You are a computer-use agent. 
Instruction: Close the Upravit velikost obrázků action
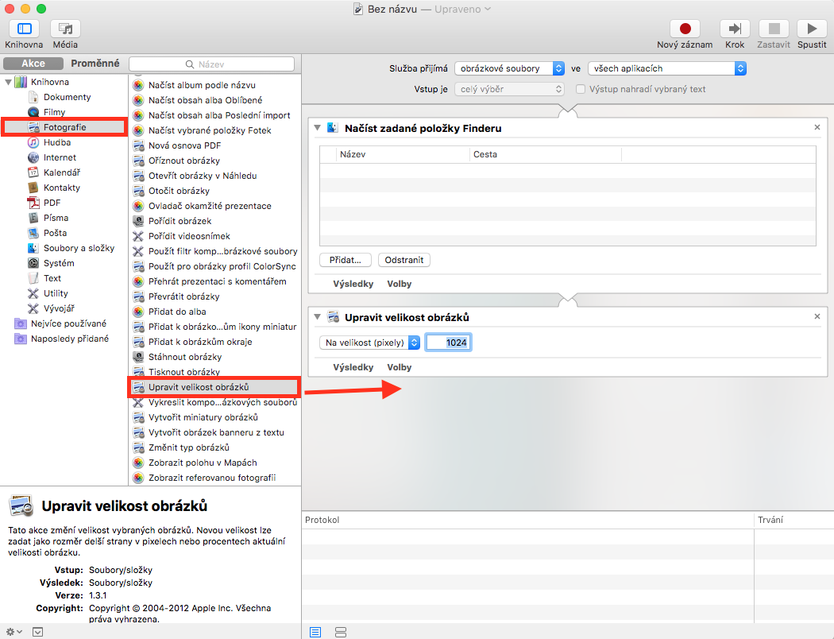(x=817, y=317)
